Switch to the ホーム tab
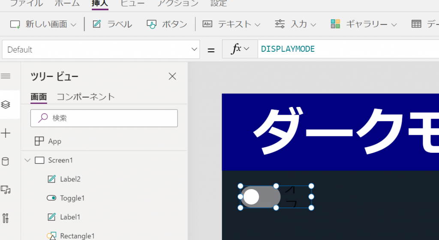 67,3
